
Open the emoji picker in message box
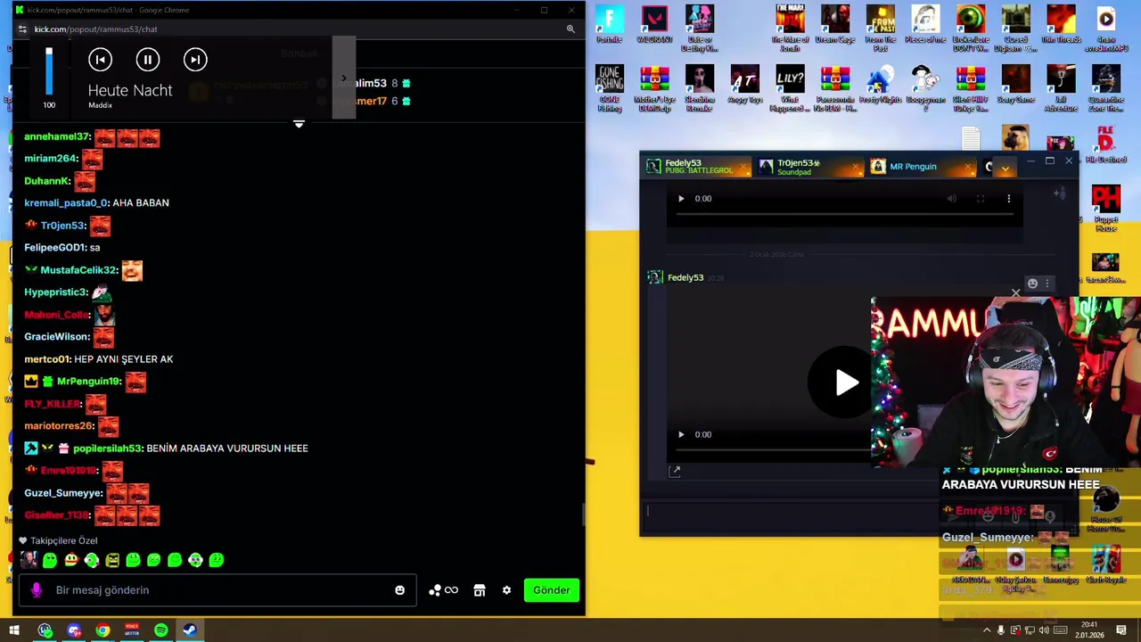click(399, 590)
